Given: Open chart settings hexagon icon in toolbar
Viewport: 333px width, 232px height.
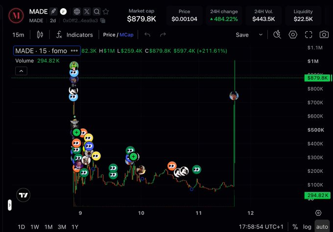Looking at the screenshot, I should click(x=293, y=35).
